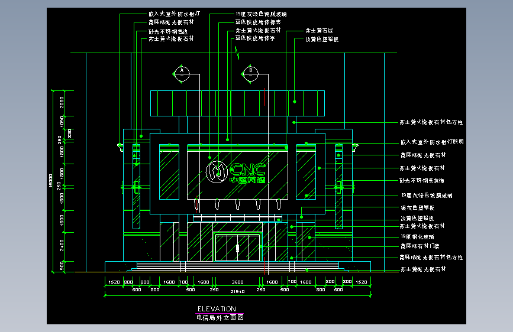Click the 嵌入式室外防水射灯 label at top left
This screenshot has height=332, width=513.
tap(174, 14)
